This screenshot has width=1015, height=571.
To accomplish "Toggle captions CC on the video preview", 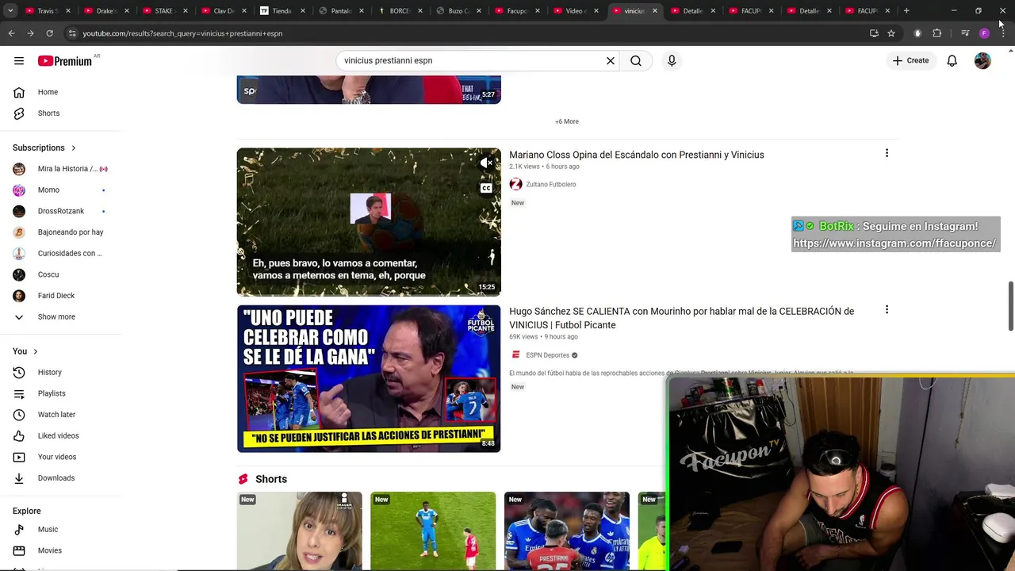I will click(x=486, y=188).
